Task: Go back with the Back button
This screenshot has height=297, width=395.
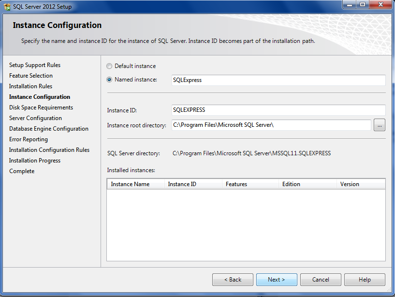Action: 233,280
